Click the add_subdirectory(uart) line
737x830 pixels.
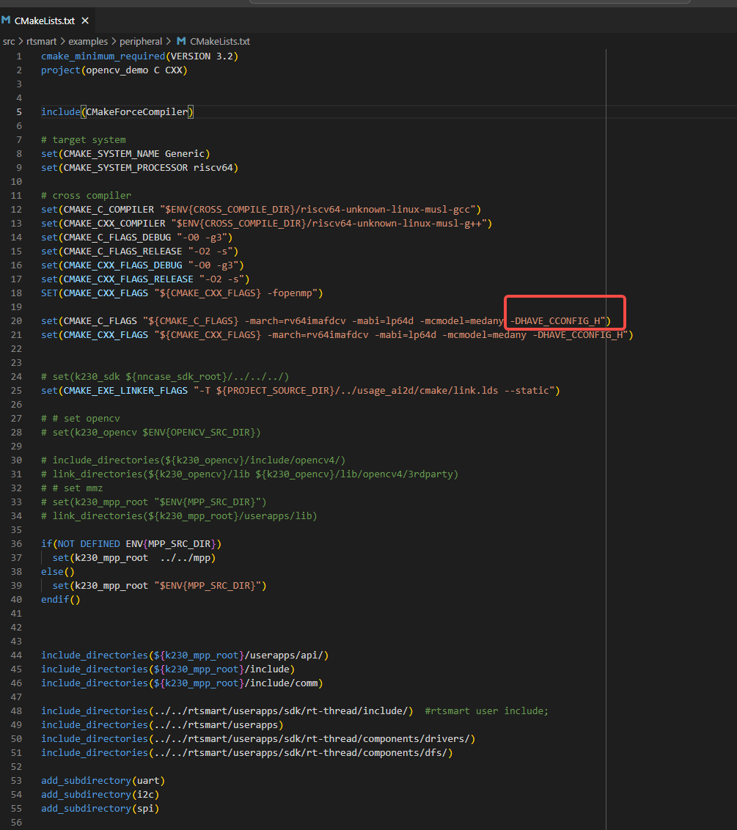coord(103,781)
